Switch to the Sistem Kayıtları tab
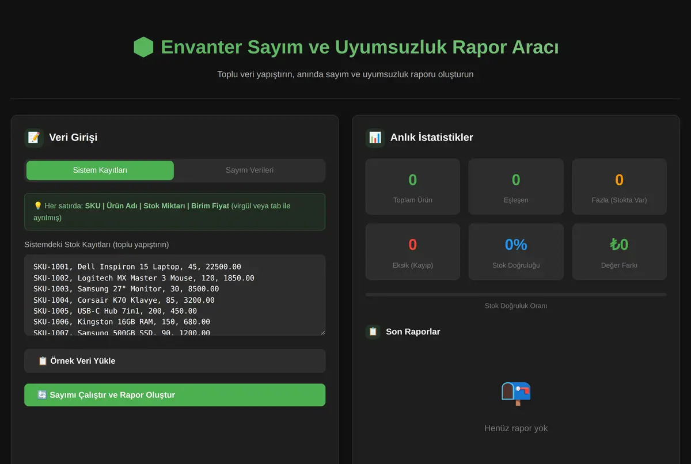 tap(100, 170)
